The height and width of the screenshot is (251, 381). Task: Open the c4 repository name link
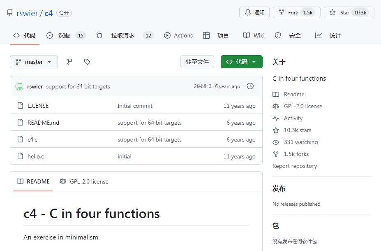coord(48,13)
